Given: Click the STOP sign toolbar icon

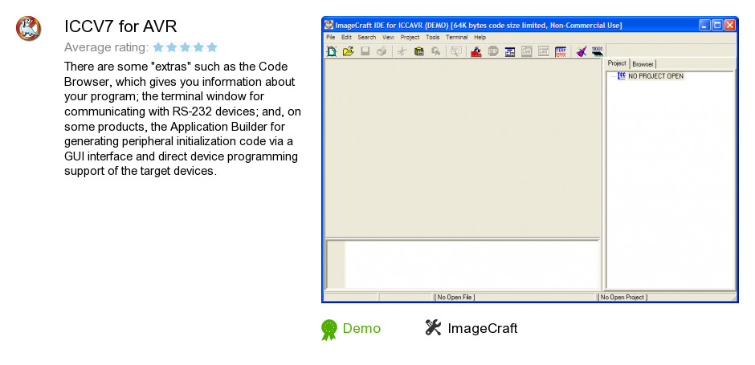Looking at the screenshot, I should (x=493, y=51).
